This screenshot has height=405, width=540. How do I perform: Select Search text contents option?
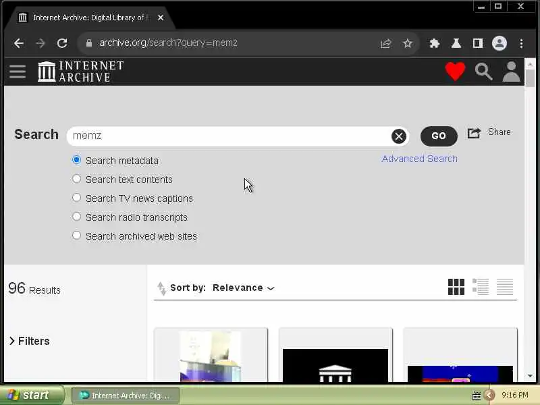pos(76,179)
